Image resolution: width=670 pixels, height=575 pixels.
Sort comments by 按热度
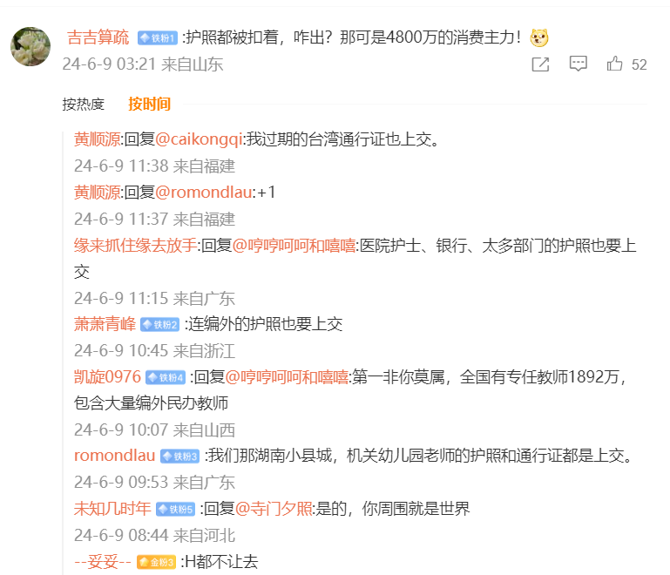click(x=84, y=104)
